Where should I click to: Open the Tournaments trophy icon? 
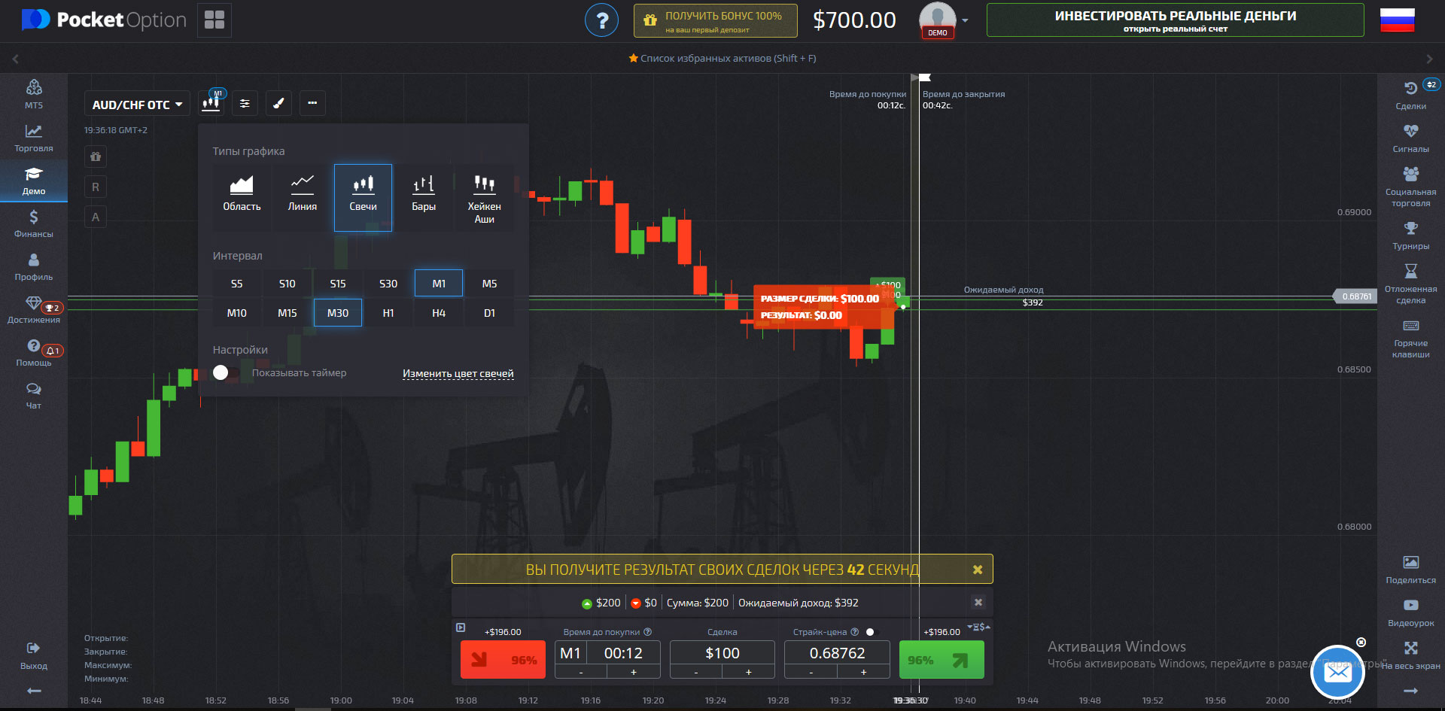click(1410, 235)
